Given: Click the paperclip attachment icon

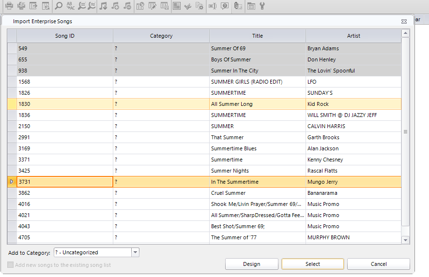Looking at the screenshot, I should [237, 6].
